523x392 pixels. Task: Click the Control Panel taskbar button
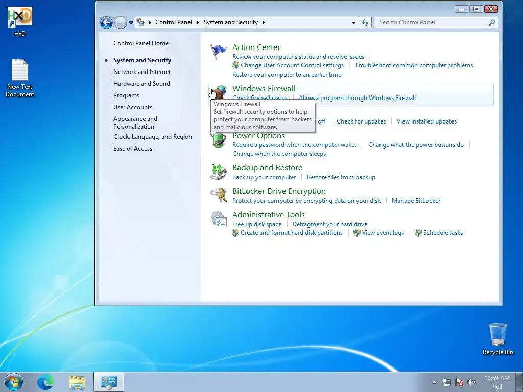pos(109,382)
